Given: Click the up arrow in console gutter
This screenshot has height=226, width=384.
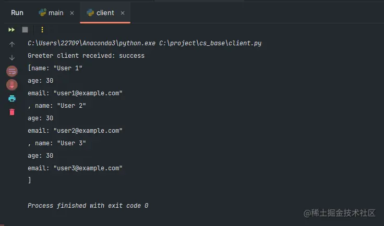Looking at the screenshot, I should click(12, 45).
